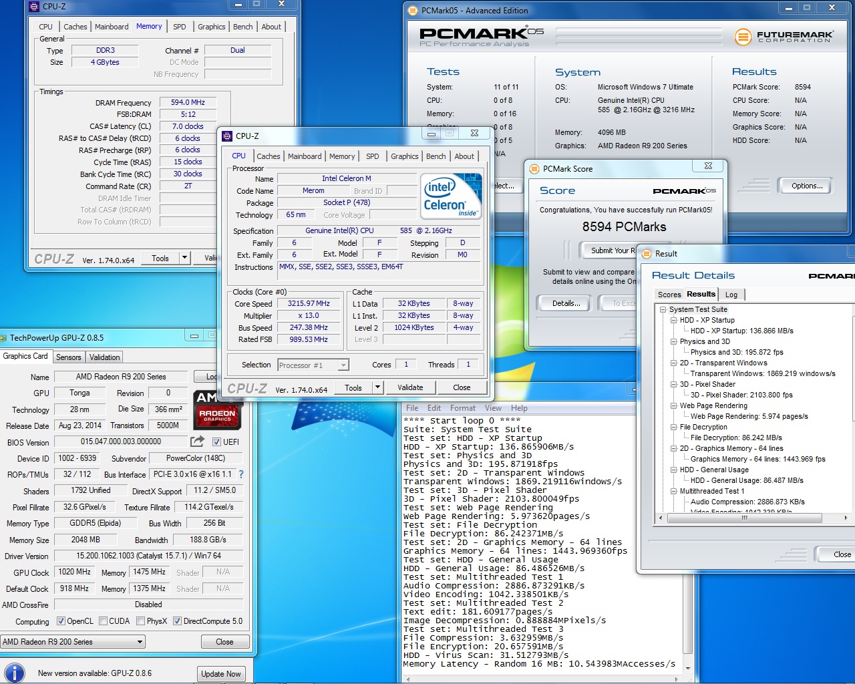
Task: Click the blue info icon beside the update notice
Action: click(x=14, y=673)
